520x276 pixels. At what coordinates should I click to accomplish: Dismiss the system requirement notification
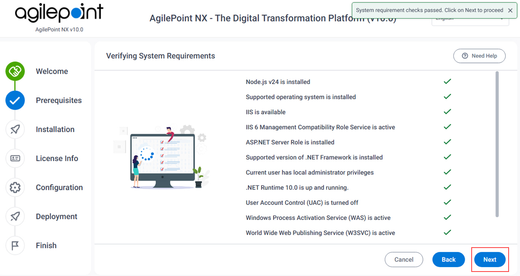point(510,11)
